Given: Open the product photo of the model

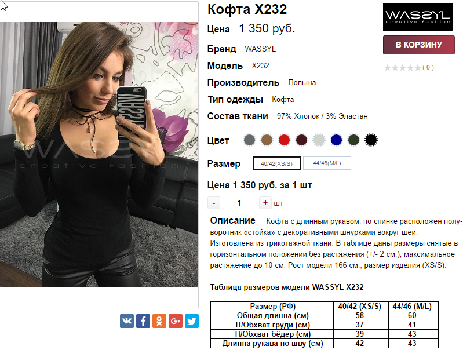Looking at the screenshot, I should pyautogui.click(x=99, y=154).
